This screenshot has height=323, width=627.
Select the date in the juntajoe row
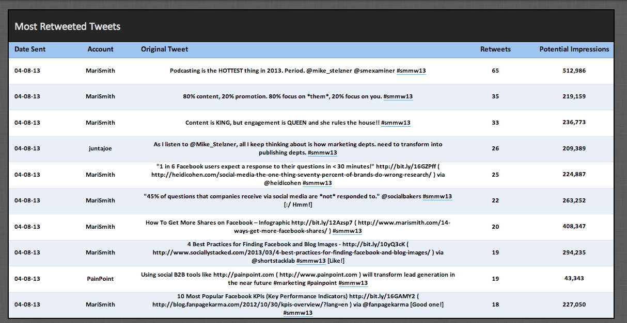(x=27, y=148)
